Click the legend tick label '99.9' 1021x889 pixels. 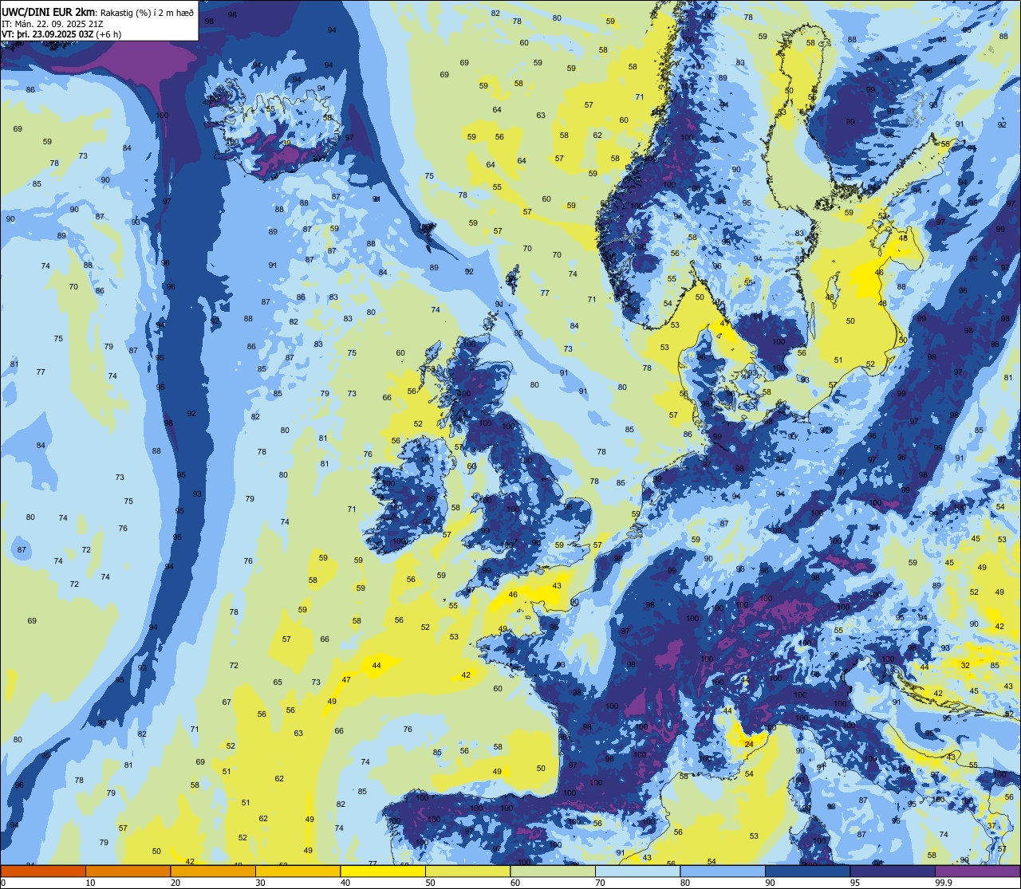point(944,883)
